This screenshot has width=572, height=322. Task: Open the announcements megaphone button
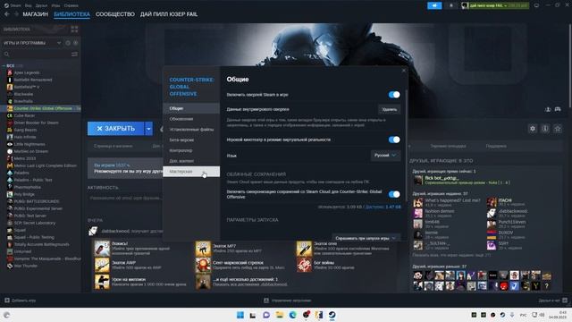(434, 5)
